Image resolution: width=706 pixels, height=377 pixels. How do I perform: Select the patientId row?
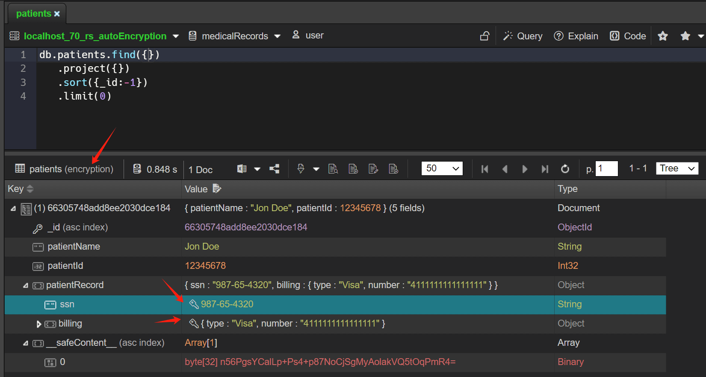(x=335, y=266)
